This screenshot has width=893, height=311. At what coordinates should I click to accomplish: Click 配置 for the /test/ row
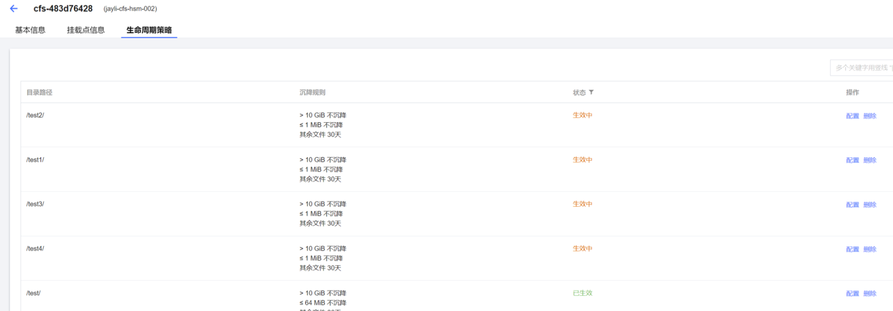(852, 293)
